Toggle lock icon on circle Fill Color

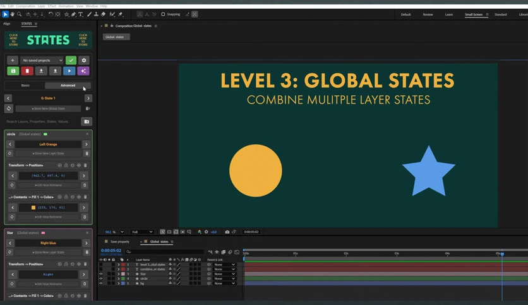(x=66, y=197)
